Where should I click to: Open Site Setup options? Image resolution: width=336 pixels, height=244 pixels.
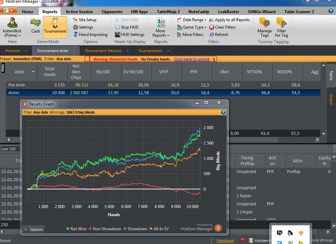tap(84, 20)
